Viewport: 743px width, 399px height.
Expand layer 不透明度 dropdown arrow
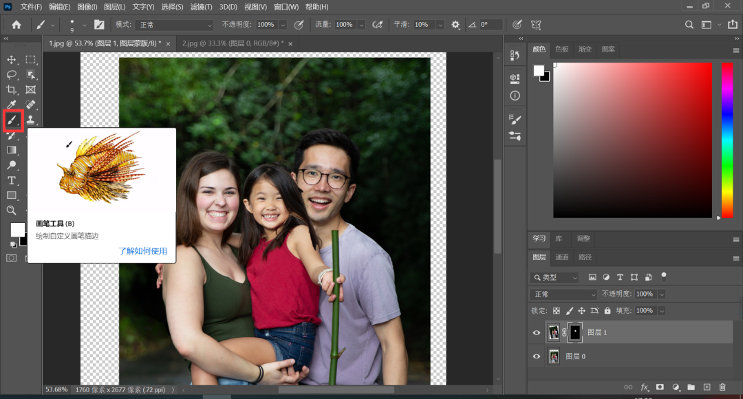click(x=662, y=294)
